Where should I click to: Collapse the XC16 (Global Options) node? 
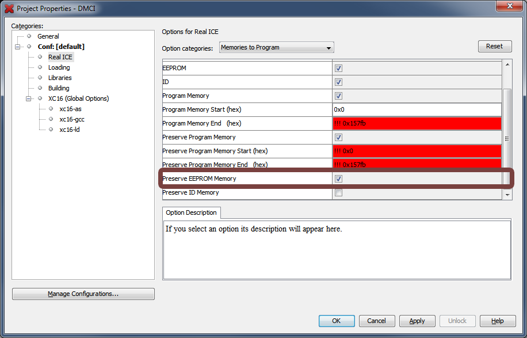29,98
